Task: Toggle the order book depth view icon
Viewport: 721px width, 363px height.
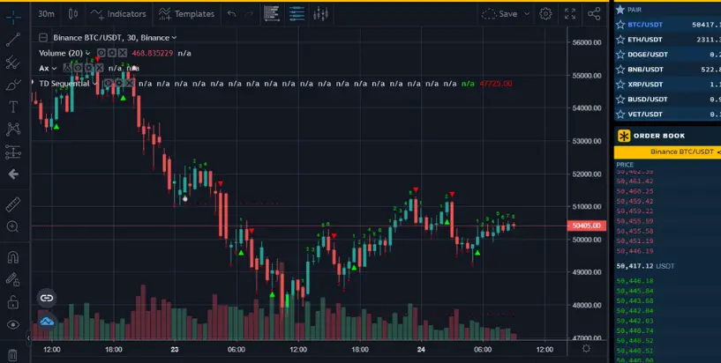Action: [x=272, y=14]
